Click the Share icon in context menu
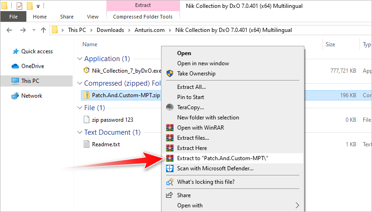 point(169,195)
